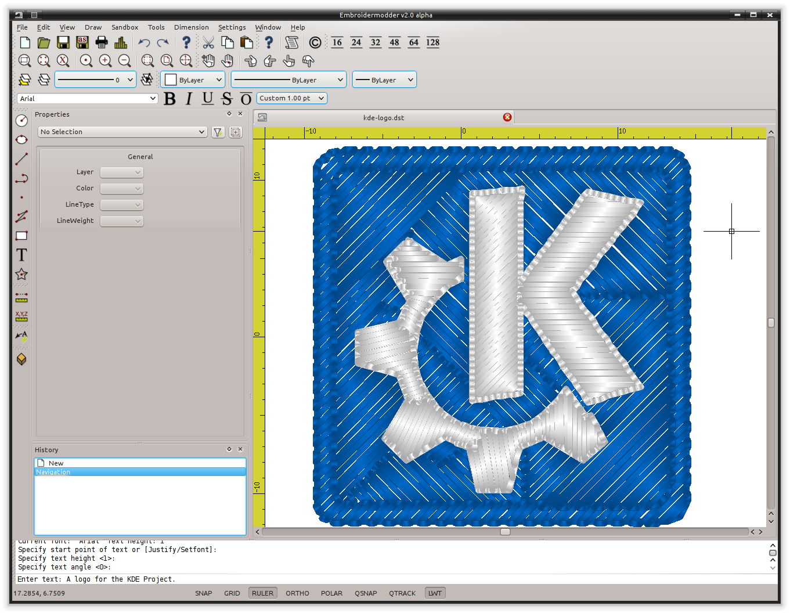Open the Arial font dropdown
This screenshot has height=613, width=790.
pyautogui.click(x=88, y=99)
